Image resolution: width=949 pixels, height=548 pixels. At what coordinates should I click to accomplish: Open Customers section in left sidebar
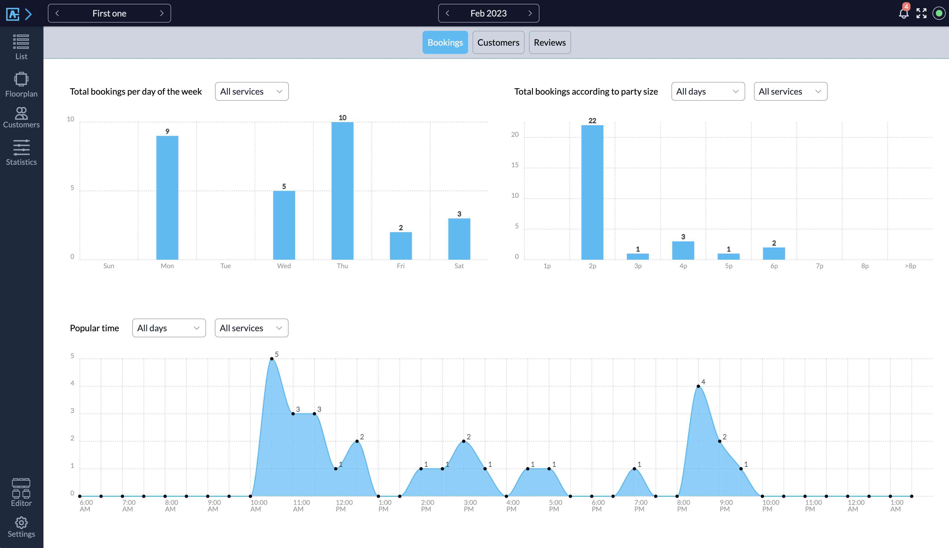pos(21,117)
